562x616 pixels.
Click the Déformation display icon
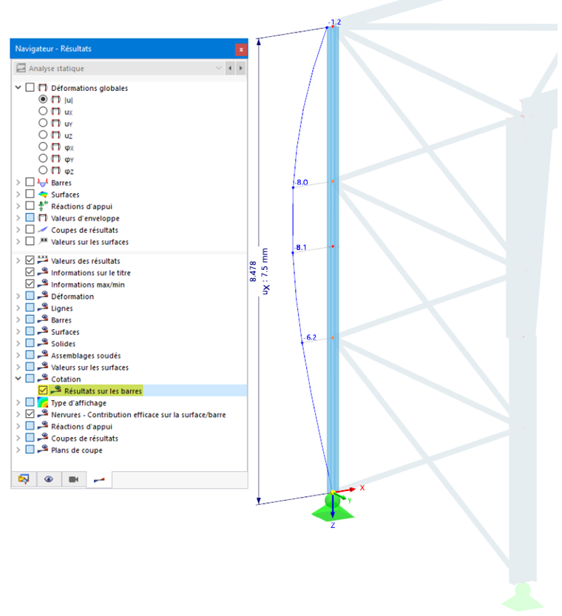[x=43, y=295]
